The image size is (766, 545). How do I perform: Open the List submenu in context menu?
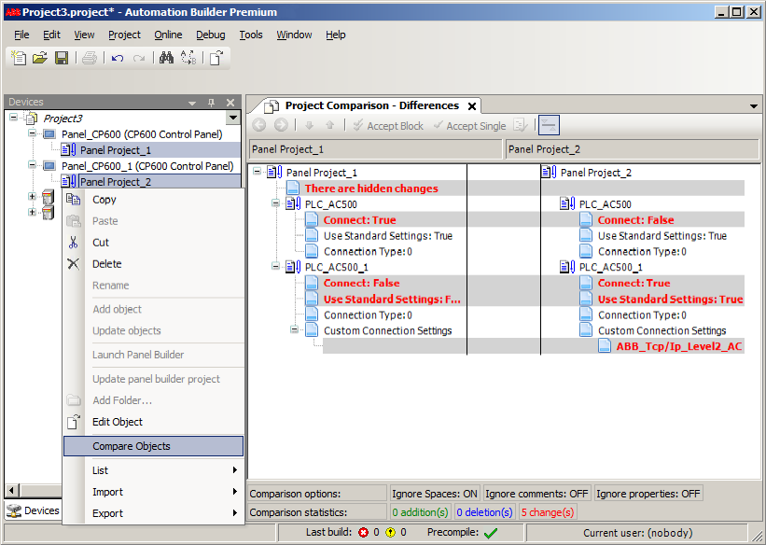pos(154,470)
